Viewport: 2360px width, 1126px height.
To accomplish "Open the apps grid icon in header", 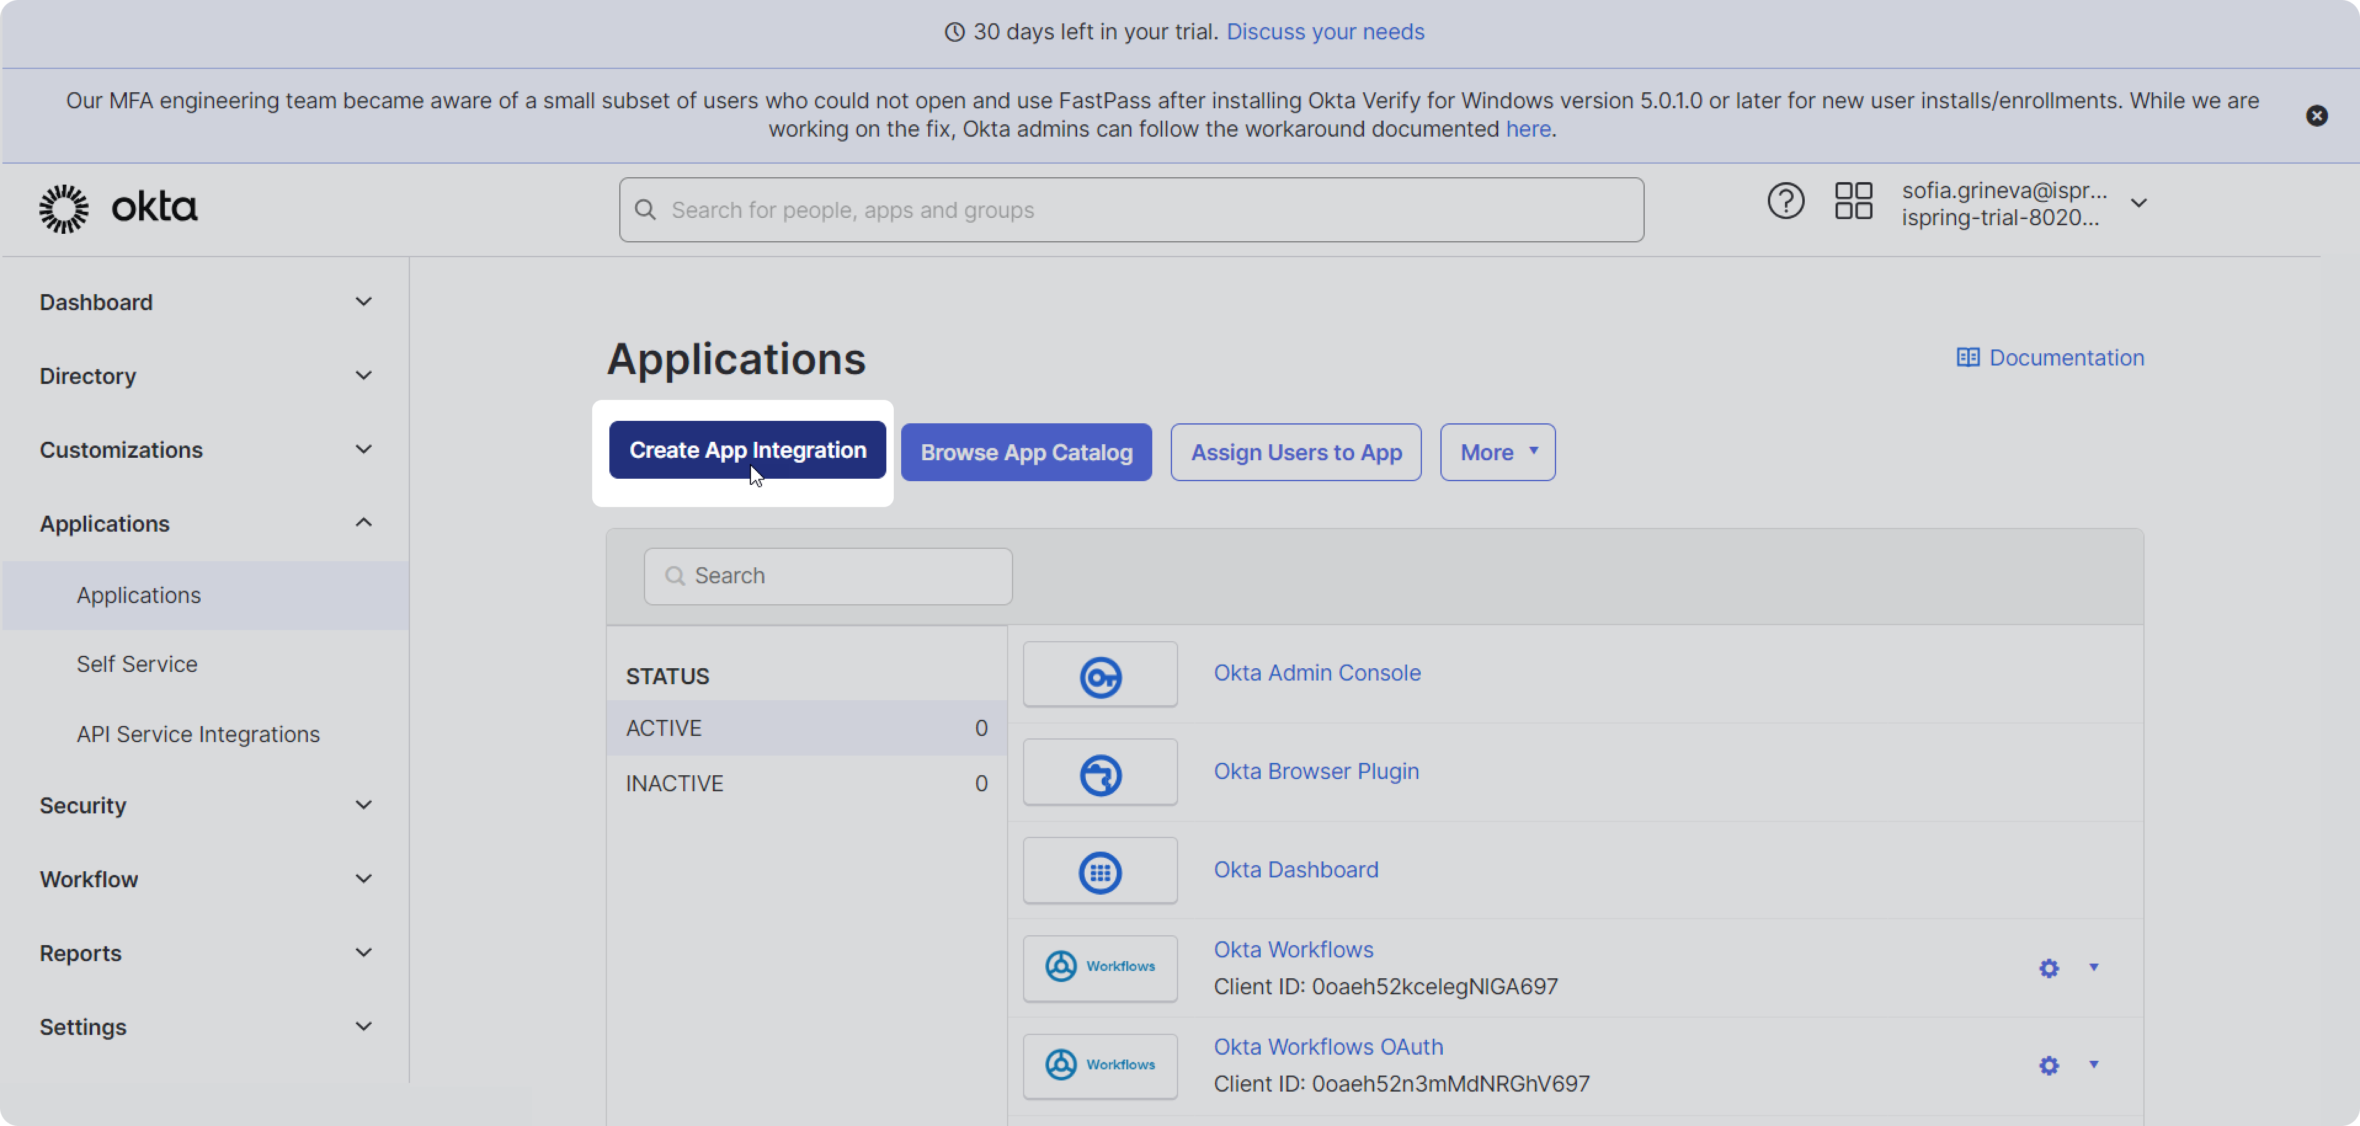I will pyautogui.click(x=1853, y=201).
